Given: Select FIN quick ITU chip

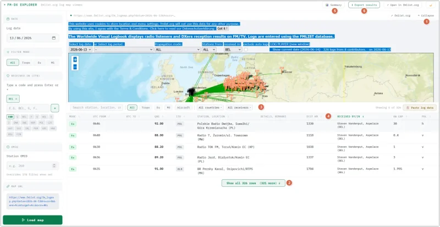Looking at the screenshot, I should click(x=19, y=135).
